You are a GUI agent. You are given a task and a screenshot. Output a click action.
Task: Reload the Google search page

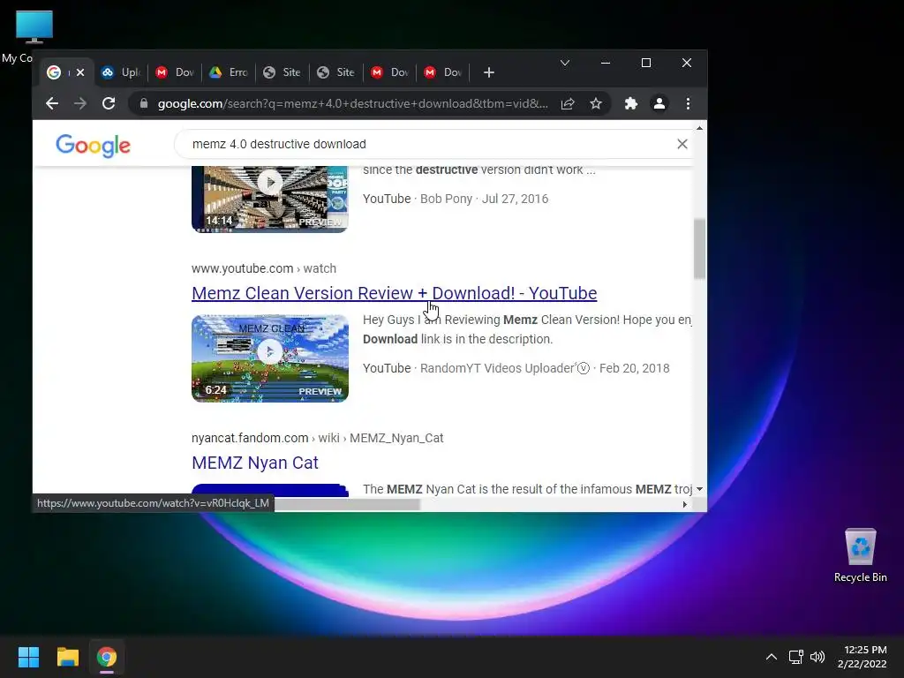(109, 103)
